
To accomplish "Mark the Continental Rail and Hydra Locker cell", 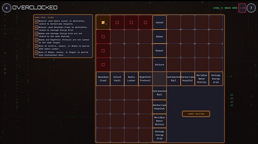I will coord(131,93).
